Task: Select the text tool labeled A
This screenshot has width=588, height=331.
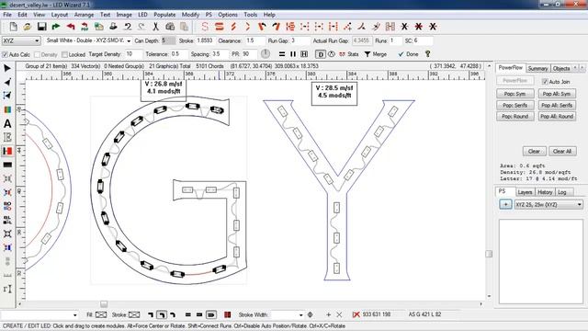Action: [x=7, y=123]
